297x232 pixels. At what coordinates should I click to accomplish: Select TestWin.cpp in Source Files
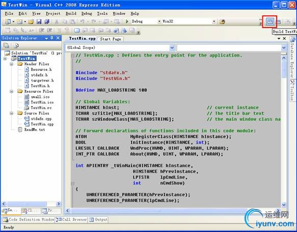42,124
